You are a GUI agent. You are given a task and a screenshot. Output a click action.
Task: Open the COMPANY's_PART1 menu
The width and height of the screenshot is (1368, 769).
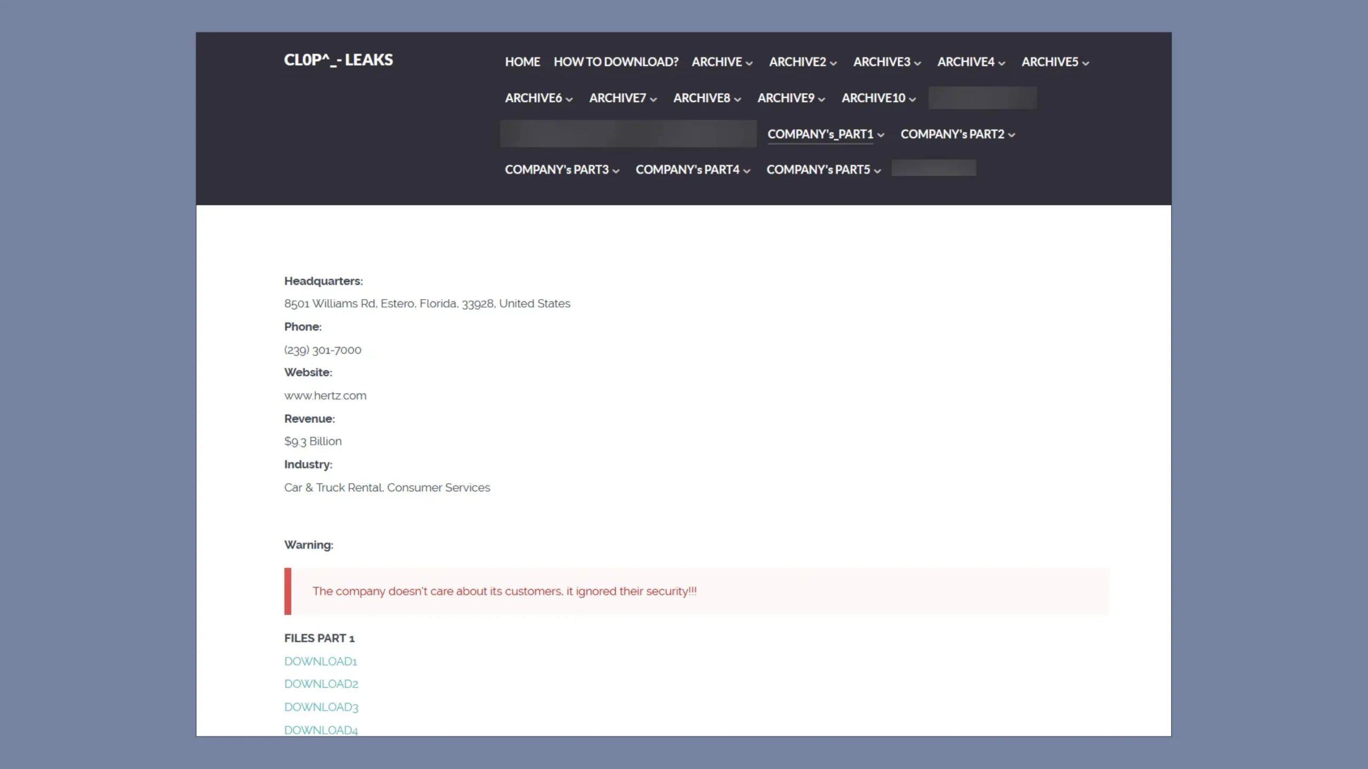[x=826, y=134]
